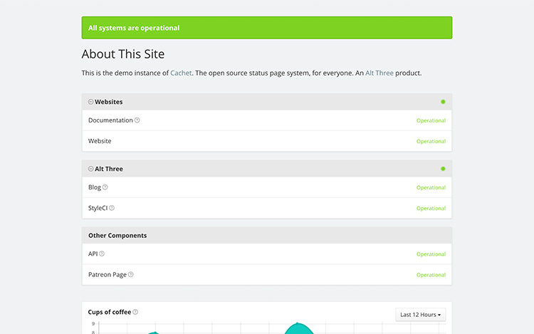Viewport: 534px width, 334px height.
Task: Click the green status dot for Alt Three
Action: pyautogui.click(x=443, y=169)
